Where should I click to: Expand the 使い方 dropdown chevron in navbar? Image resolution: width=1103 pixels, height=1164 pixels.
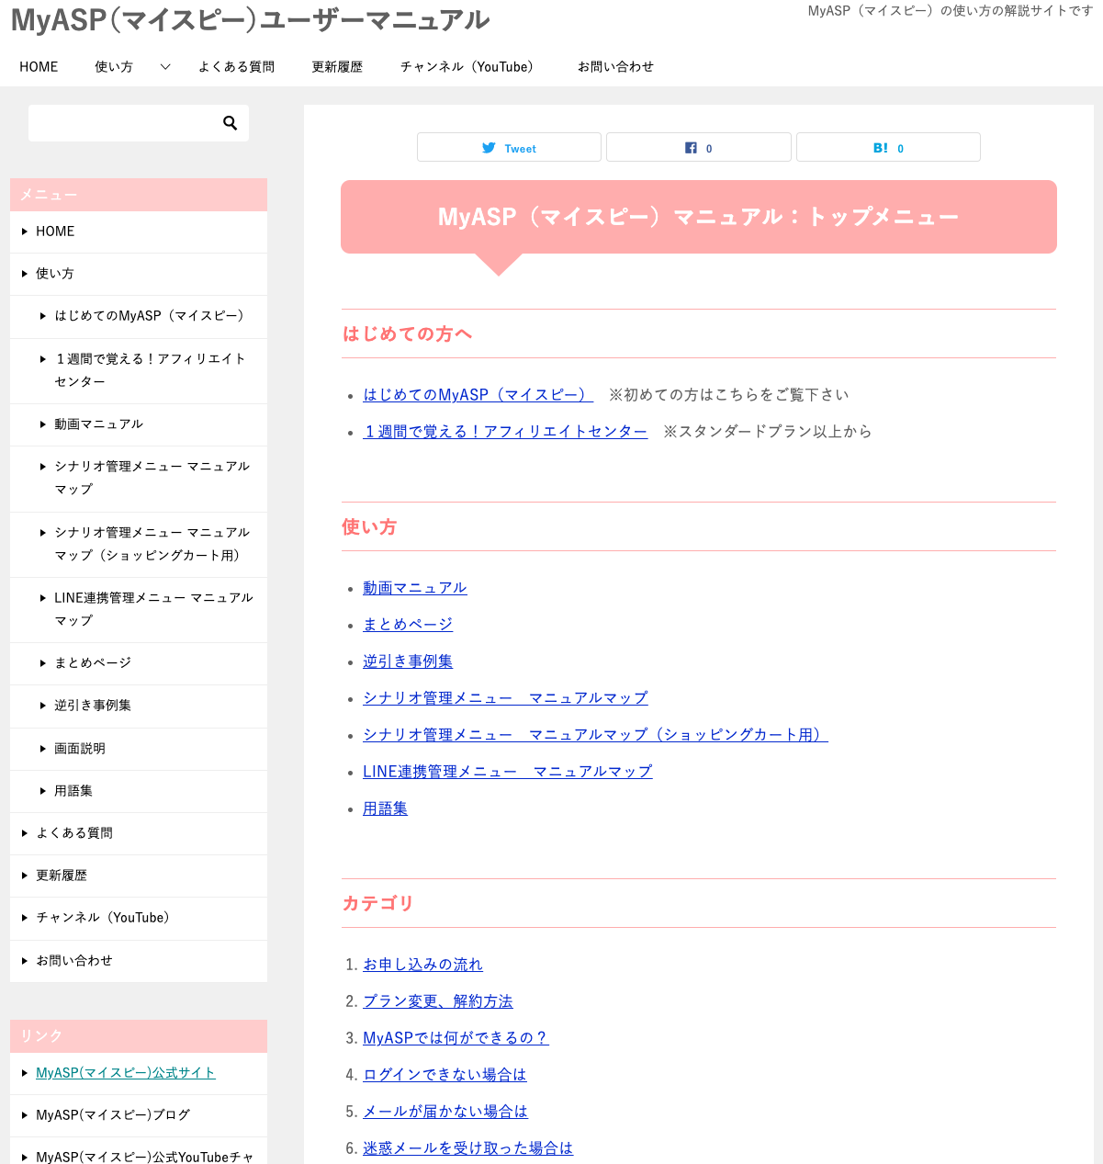tap(165, 67)
